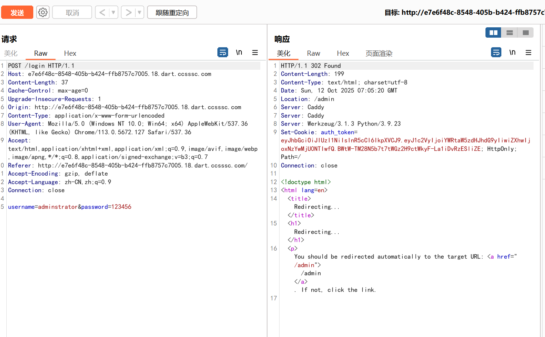The height and width of the screenshot is (337, 545).
Task: Switch response panel to Raw tab
Action: [313, 54]
